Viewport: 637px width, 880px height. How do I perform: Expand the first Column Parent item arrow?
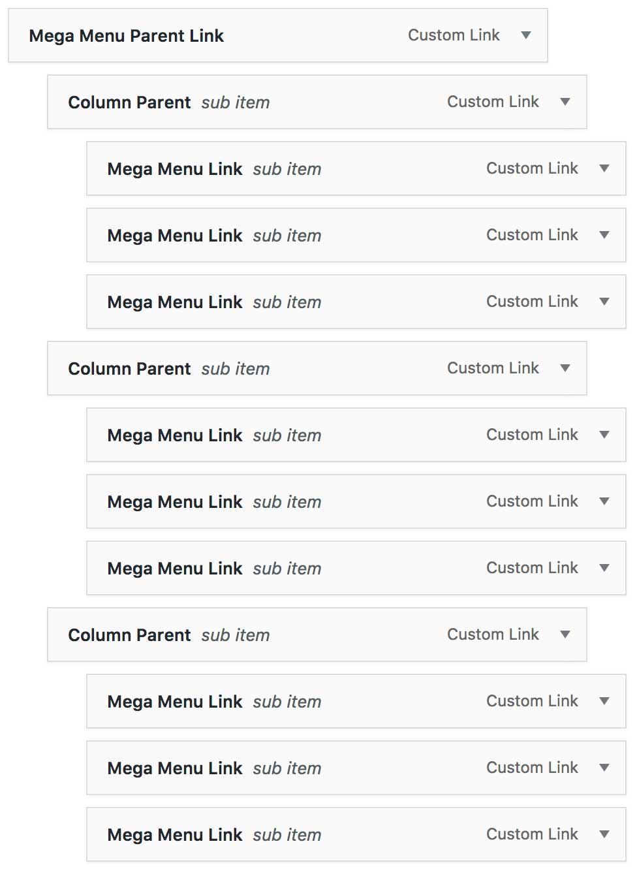565,102
